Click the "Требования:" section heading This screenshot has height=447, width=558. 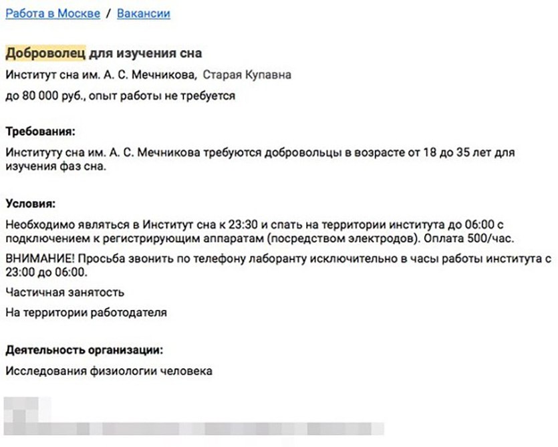[x=41, y=132]
